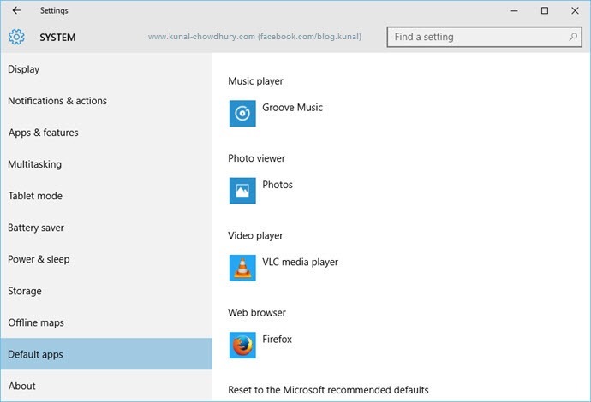Minimize the Settings window

(x=514, y=10)
